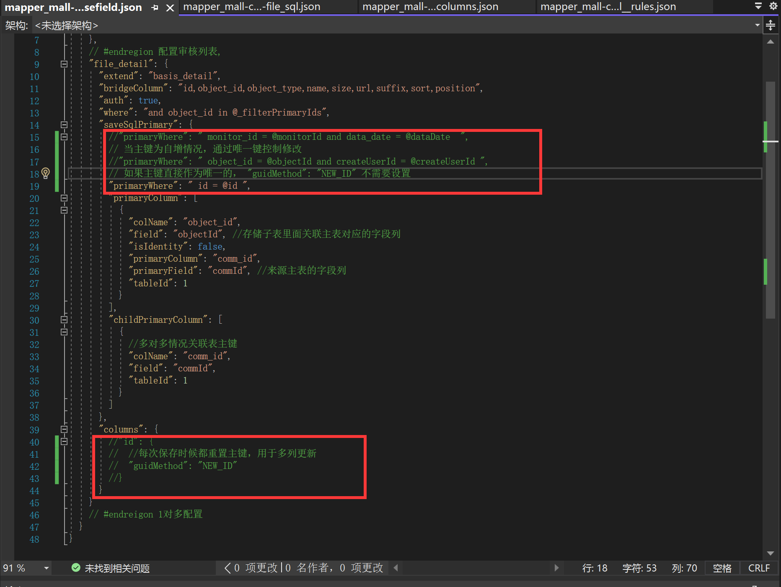Click the 列: 70 column indicator

pyautogui.click(x=684, y=568)
